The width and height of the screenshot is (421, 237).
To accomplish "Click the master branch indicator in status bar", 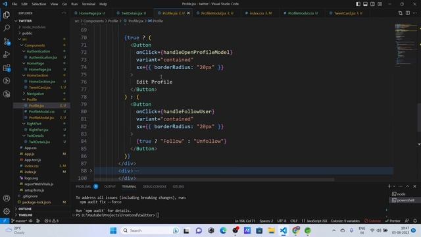I will (19, 221).
